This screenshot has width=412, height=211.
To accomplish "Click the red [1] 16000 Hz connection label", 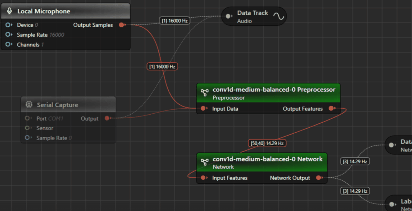I will (x=162, y=67).
